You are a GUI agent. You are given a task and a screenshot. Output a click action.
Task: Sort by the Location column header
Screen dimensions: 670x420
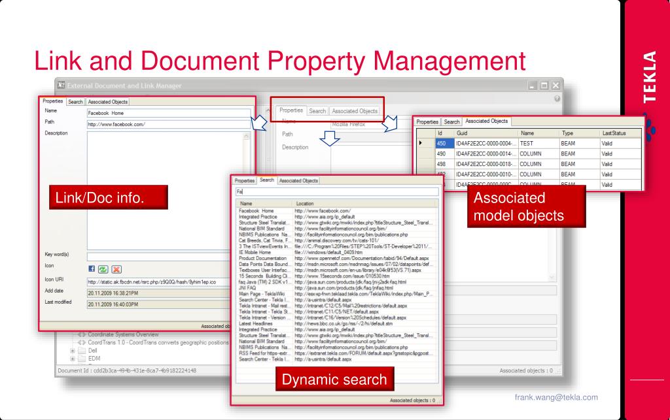point(365,204)
